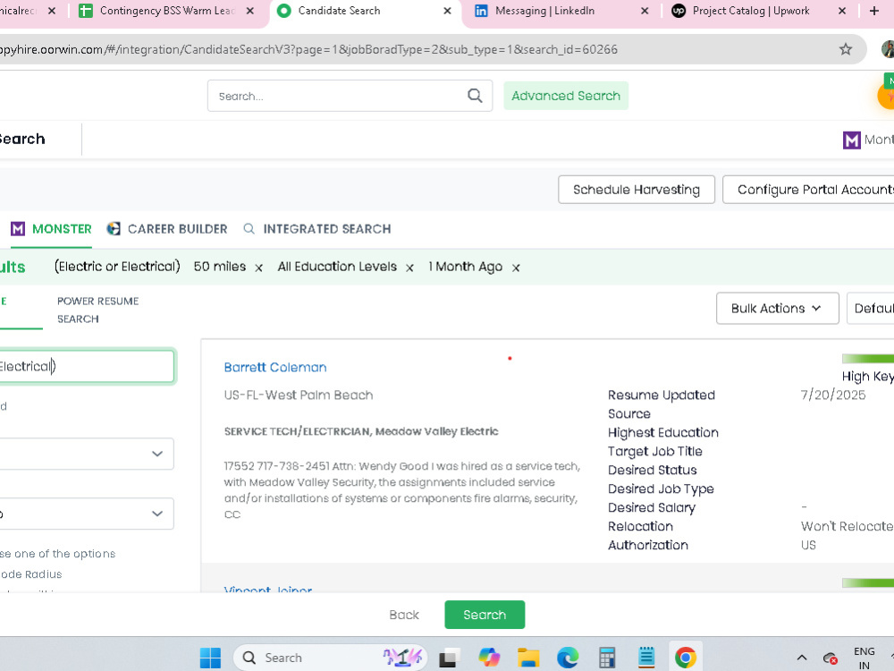Click the Windows taskbar Search box

(331, 658)
